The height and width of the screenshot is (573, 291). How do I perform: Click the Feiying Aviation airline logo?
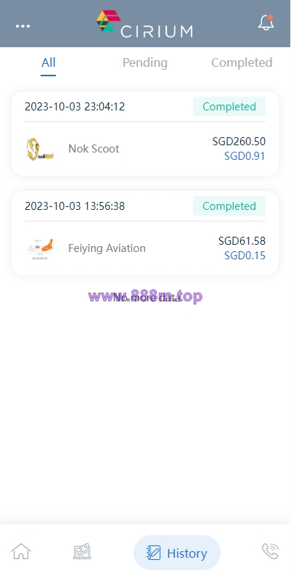click(40, 248)
